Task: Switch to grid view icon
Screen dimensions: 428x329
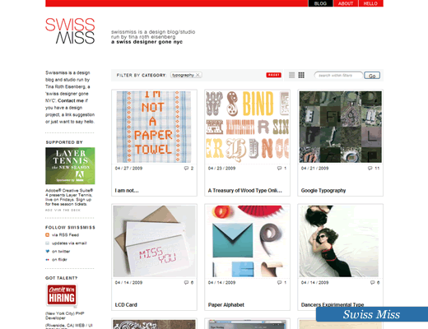Action: [x=301, y=75]
